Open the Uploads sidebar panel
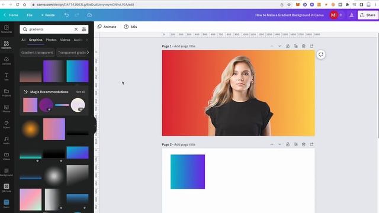This screenshot has width=379, height=213. pyautogui.click(x=7, y=61)
